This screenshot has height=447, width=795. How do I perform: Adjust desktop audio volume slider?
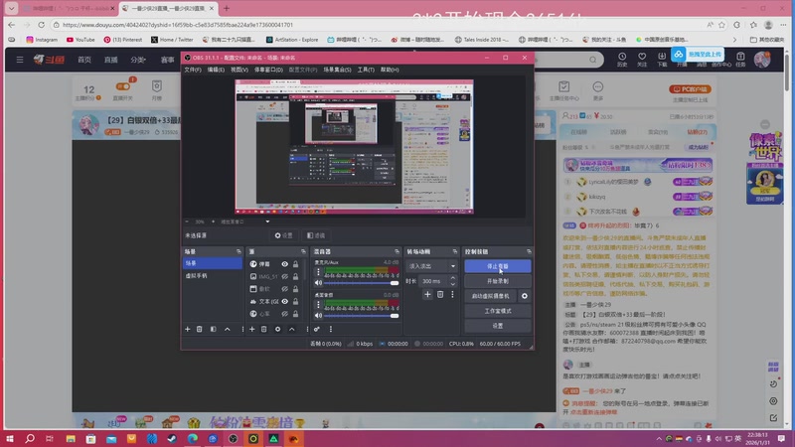click(x=361, y=315)
